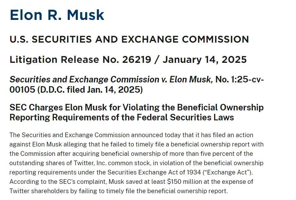Click the italic case name "Securities and Exchange Commission v. Elon Musk"
Image resolution: width=296 pixels, height=200 pixels.
[111, 79]
